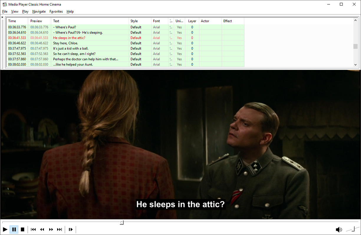Click preview time cell 00:37:52.563
The image size is (361, 235).
(x=39, y=54)
